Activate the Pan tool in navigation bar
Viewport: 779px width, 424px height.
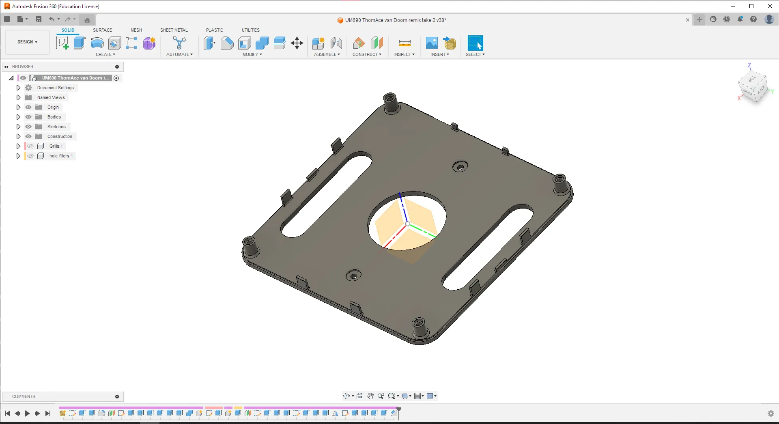(x=371, y=396)
